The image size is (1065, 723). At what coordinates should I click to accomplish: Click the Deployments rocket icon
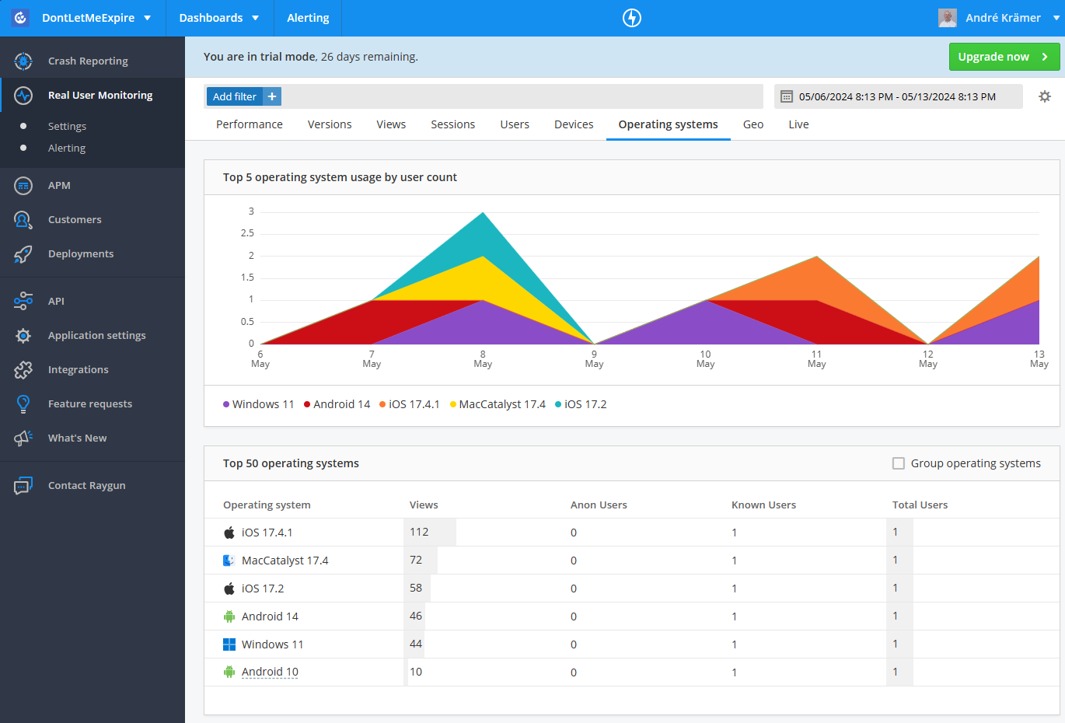coord(23,253)
